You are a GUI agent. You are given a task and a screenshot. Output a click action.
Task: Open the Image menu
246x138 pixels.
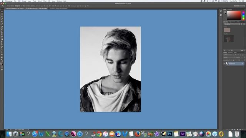(x=24, y=1)
